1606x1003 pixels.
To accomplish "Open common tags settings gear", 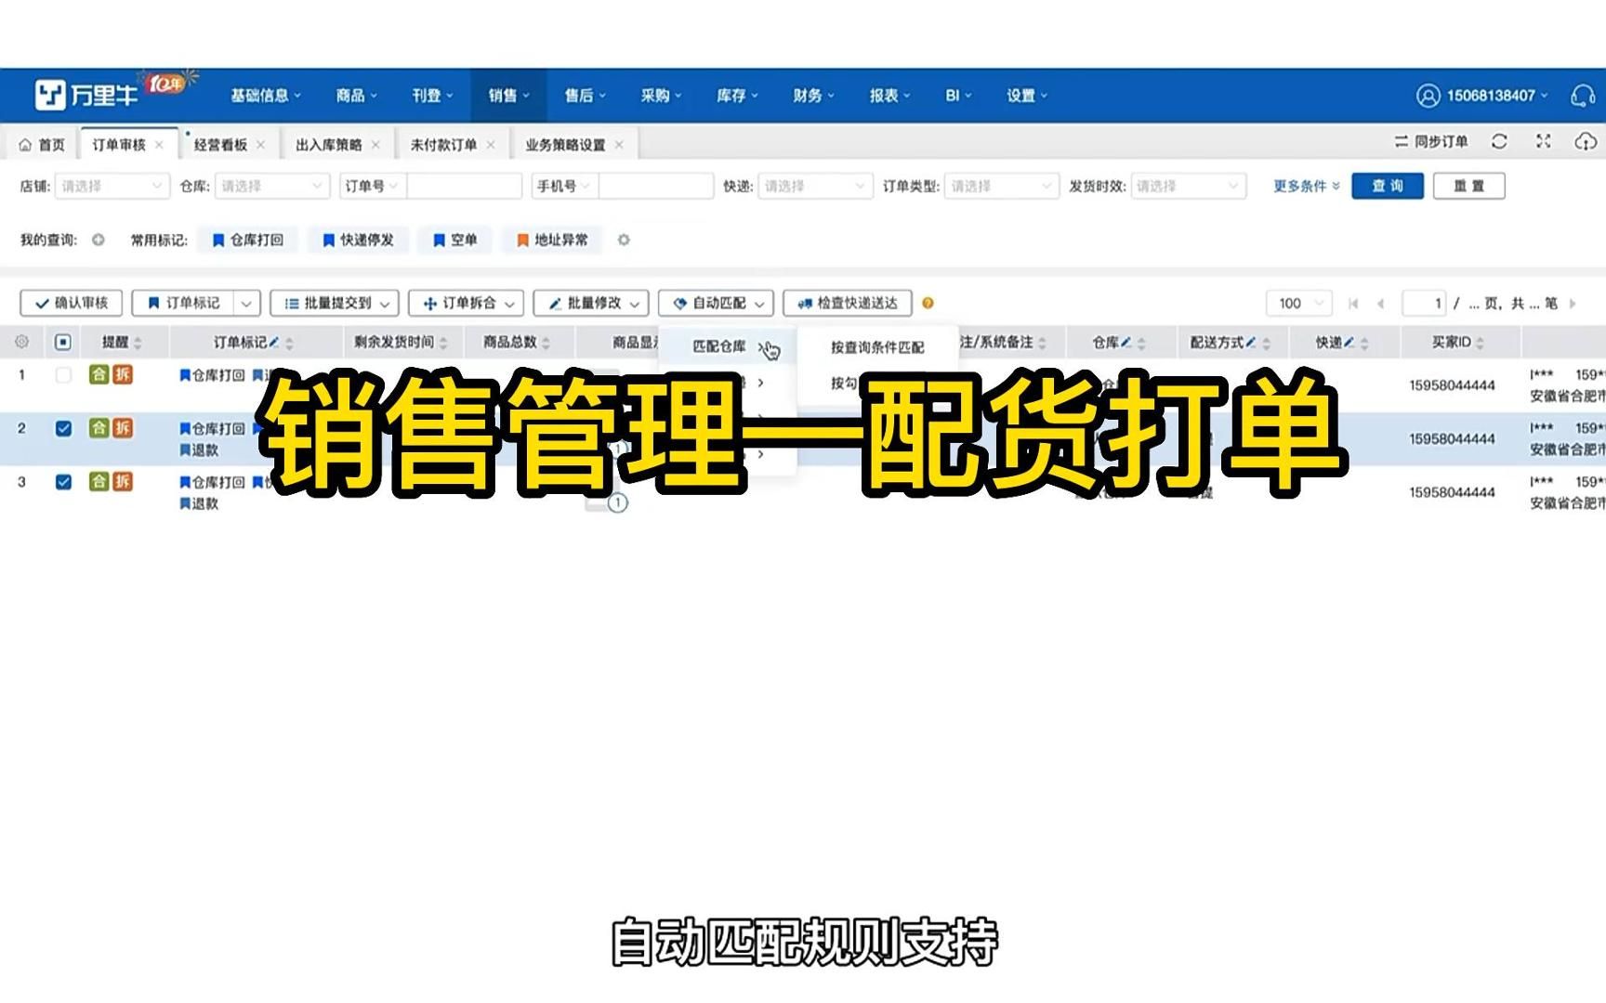I will pos(624,240).
